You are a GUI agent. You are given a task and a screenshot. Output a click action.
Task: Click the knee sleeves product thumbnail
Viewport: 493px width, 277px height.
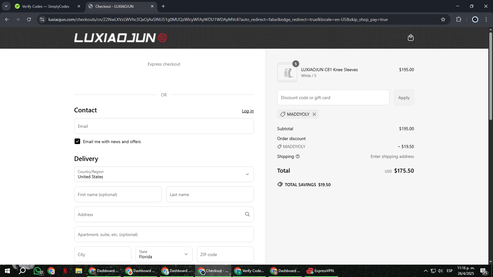(x=287, y=72)
